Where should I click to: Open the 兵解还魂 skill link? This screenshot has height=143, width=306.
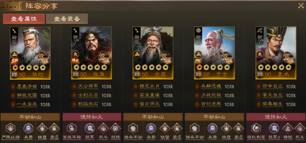pyautogui.click(x=211, y=87)
